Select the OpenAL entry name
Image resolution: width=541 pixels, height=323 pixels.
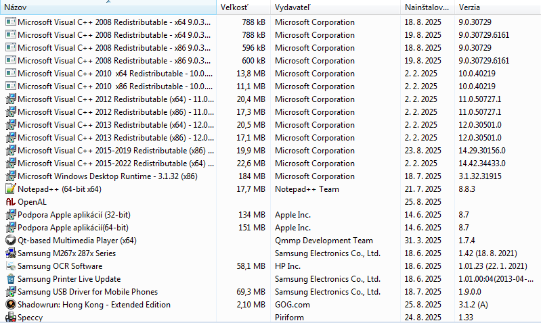coord(32,202)
